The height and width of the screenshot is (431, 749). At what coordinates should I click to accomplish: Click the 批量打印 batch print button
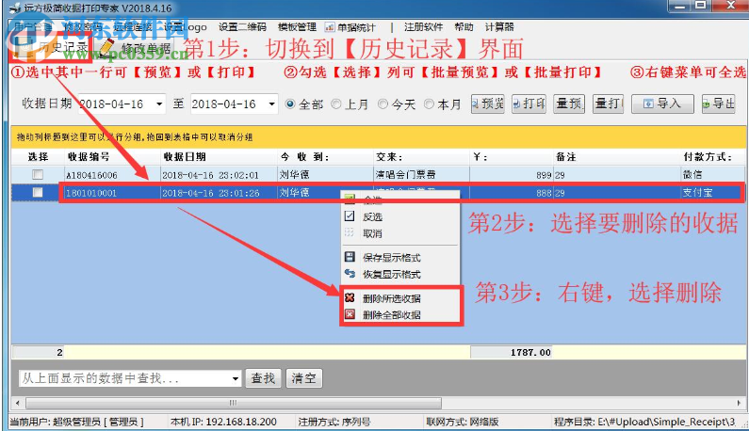pyautogui.click(x=609, y=104)
